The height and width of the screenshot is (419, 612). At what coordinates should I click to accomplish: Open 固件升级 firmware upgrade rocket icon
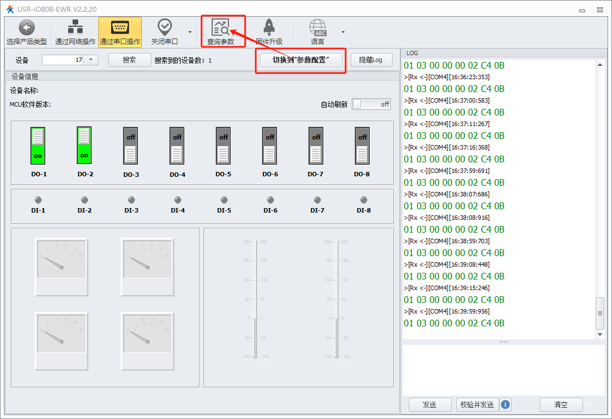[x=269, y=27]
